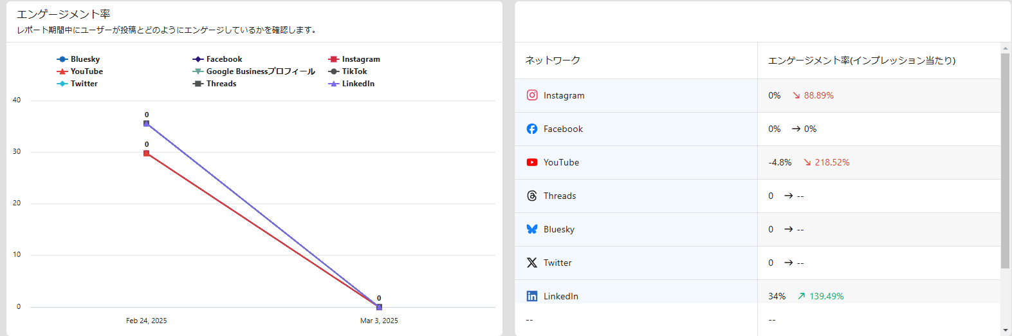This screenshot has width=1012, height=336.
Task: Click the Twitter X icon in the table
Action: [532, 263]
